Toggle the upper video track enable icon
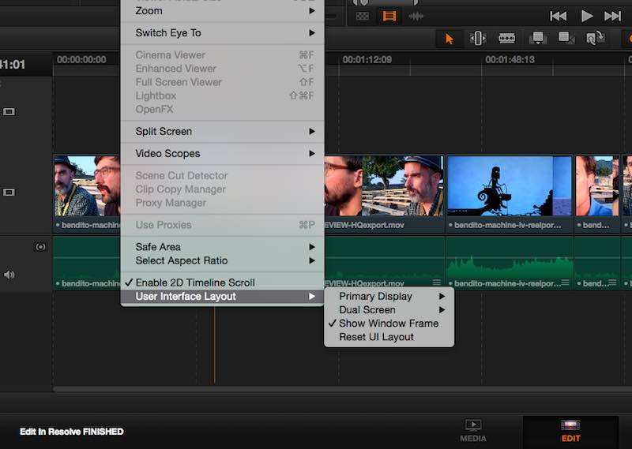The height and width of the screenshot is (449, 632). pos(9,111)
